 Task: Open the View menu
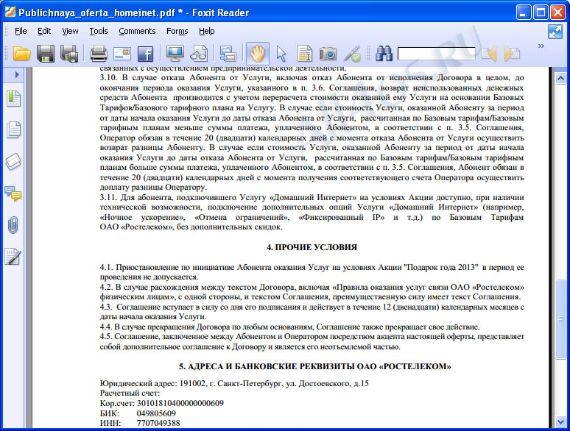tap(70, 31)
